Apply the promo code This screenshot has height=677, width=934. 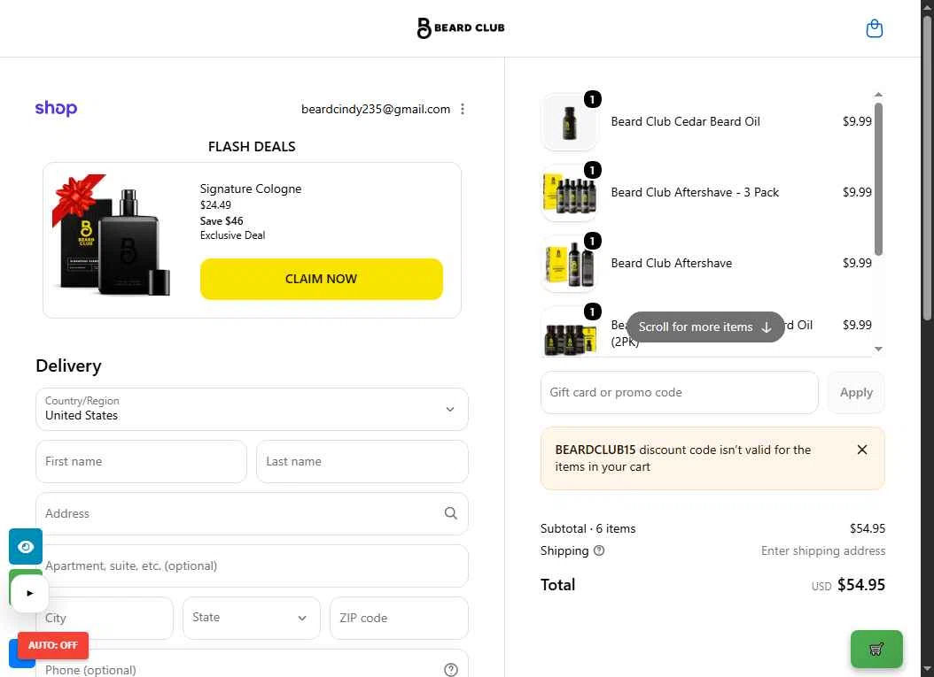pos(855,393)
